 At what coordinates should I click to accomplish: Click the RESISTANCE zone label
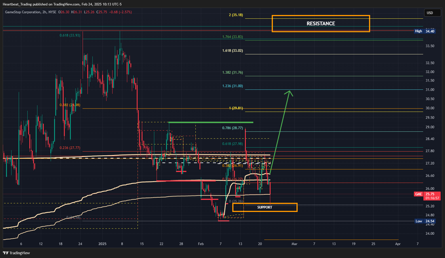pos(321,24)
